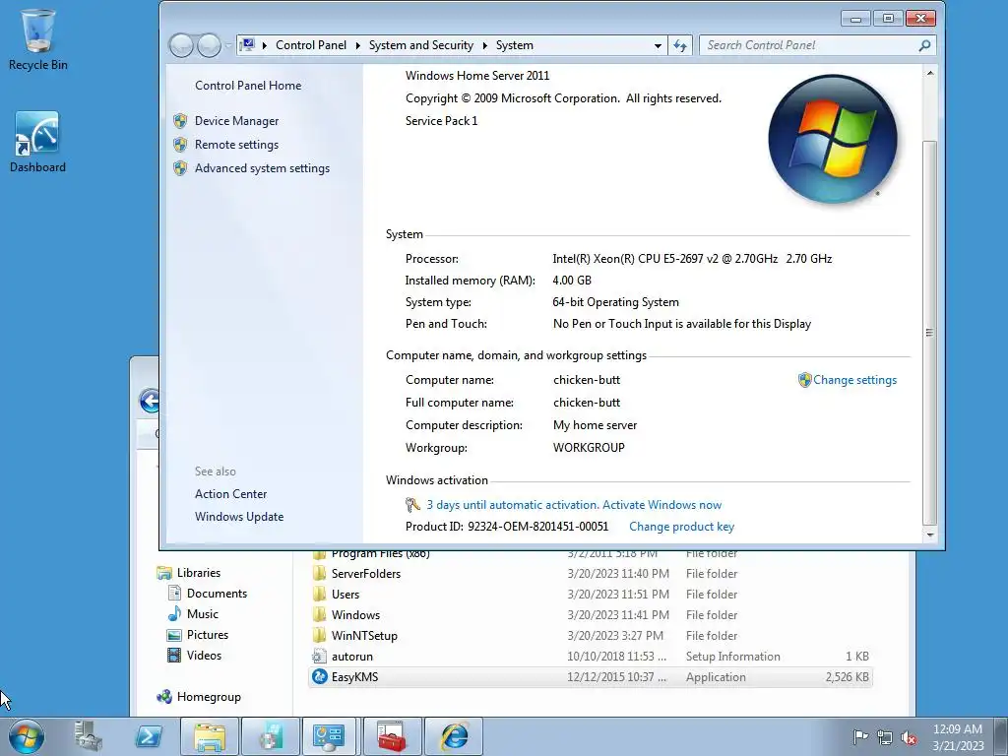Click the shield icon beside Remote settings
Screen dimensions: 1008x756
(180, 145)
